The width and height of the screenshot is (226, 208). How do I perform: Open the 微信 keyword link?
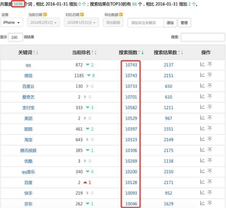pyautogui.click(x=28, y=76)
